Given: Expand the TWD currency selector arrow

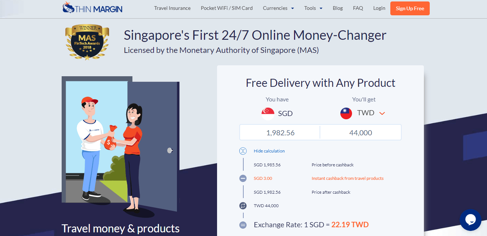Looking at the screenshot, I should click(382, 113).
